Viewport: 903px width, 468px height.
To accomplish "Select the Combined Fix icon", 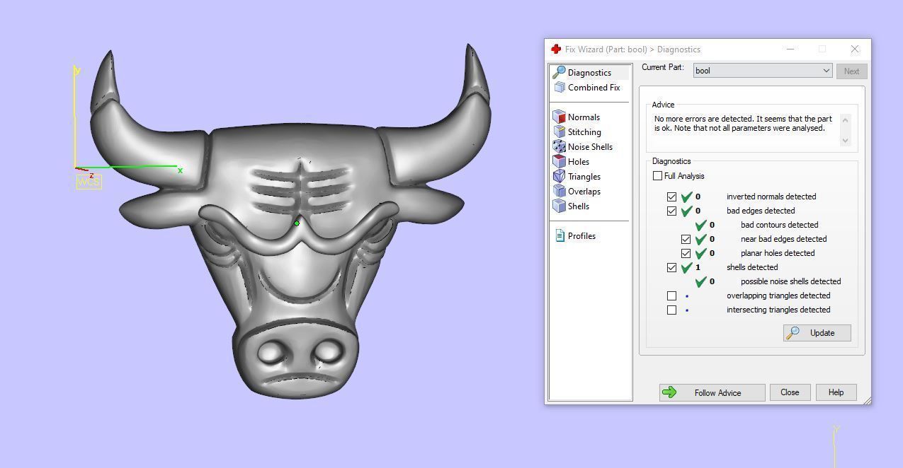I will (559, 88).
